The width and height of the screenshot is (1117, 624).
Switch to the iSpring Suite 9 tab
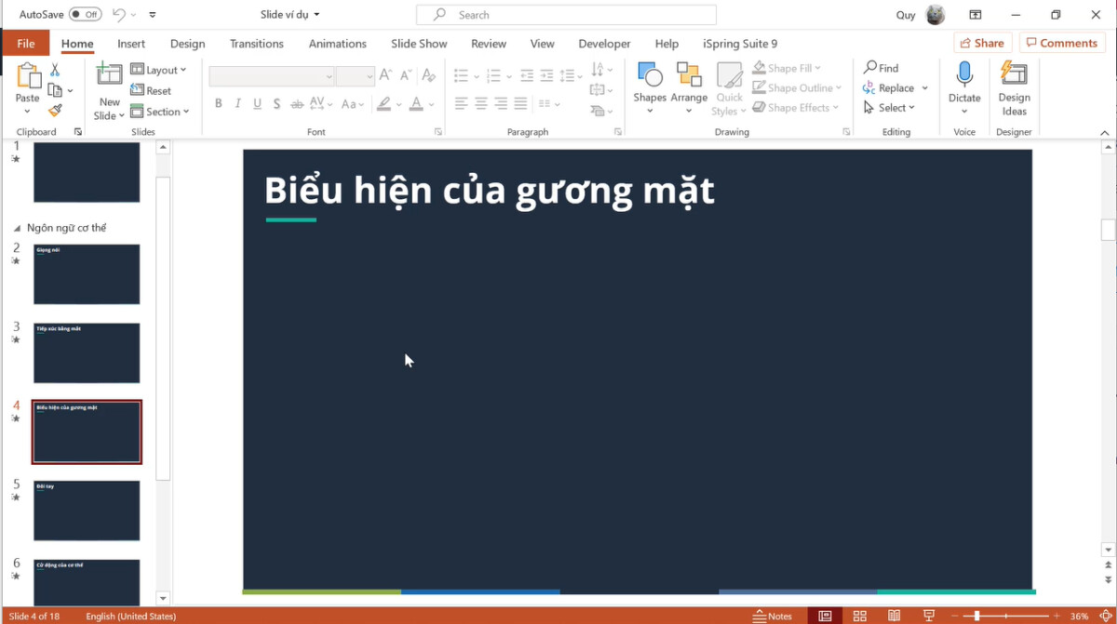click(739, 43)
